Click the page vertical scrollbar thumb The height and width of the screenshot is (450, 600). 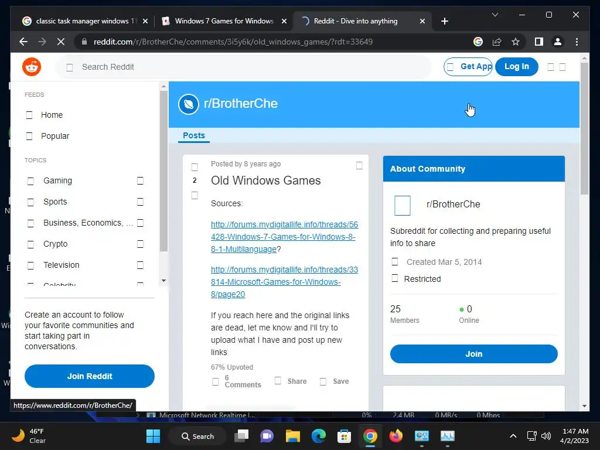584,128
